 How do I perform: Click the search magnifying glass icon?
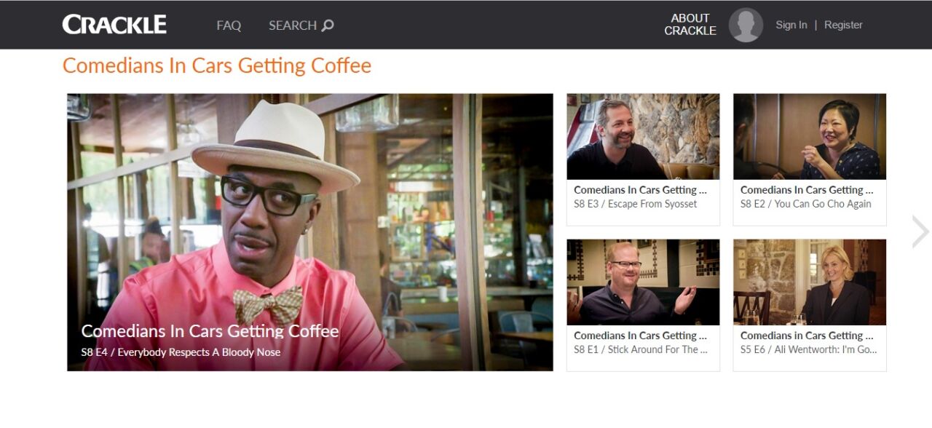(328, 25)
